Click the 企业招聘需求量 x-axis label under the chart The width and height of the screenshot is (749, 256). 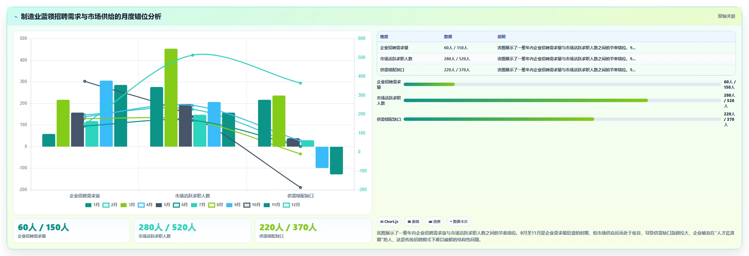coord(85,196)
